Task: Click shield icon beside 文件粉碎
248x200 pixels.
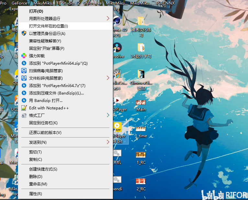Action: pos(24,78)
